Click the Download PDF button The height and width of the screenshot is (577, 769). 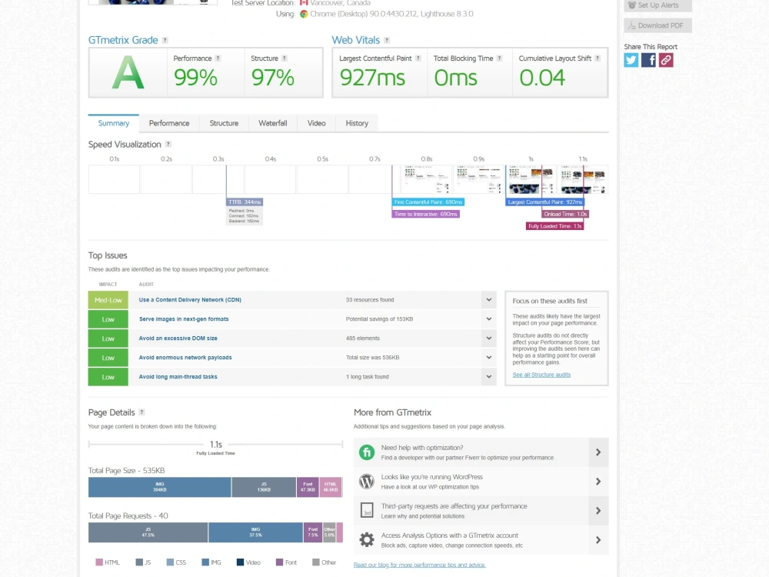tap(657, 25)
